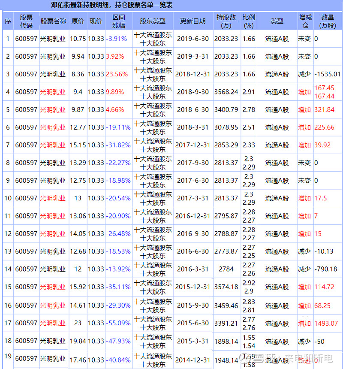Click the change value -40.84%
Image resolution: width=343 pixels, height=369 pixels.
click(x=118, y=360)
